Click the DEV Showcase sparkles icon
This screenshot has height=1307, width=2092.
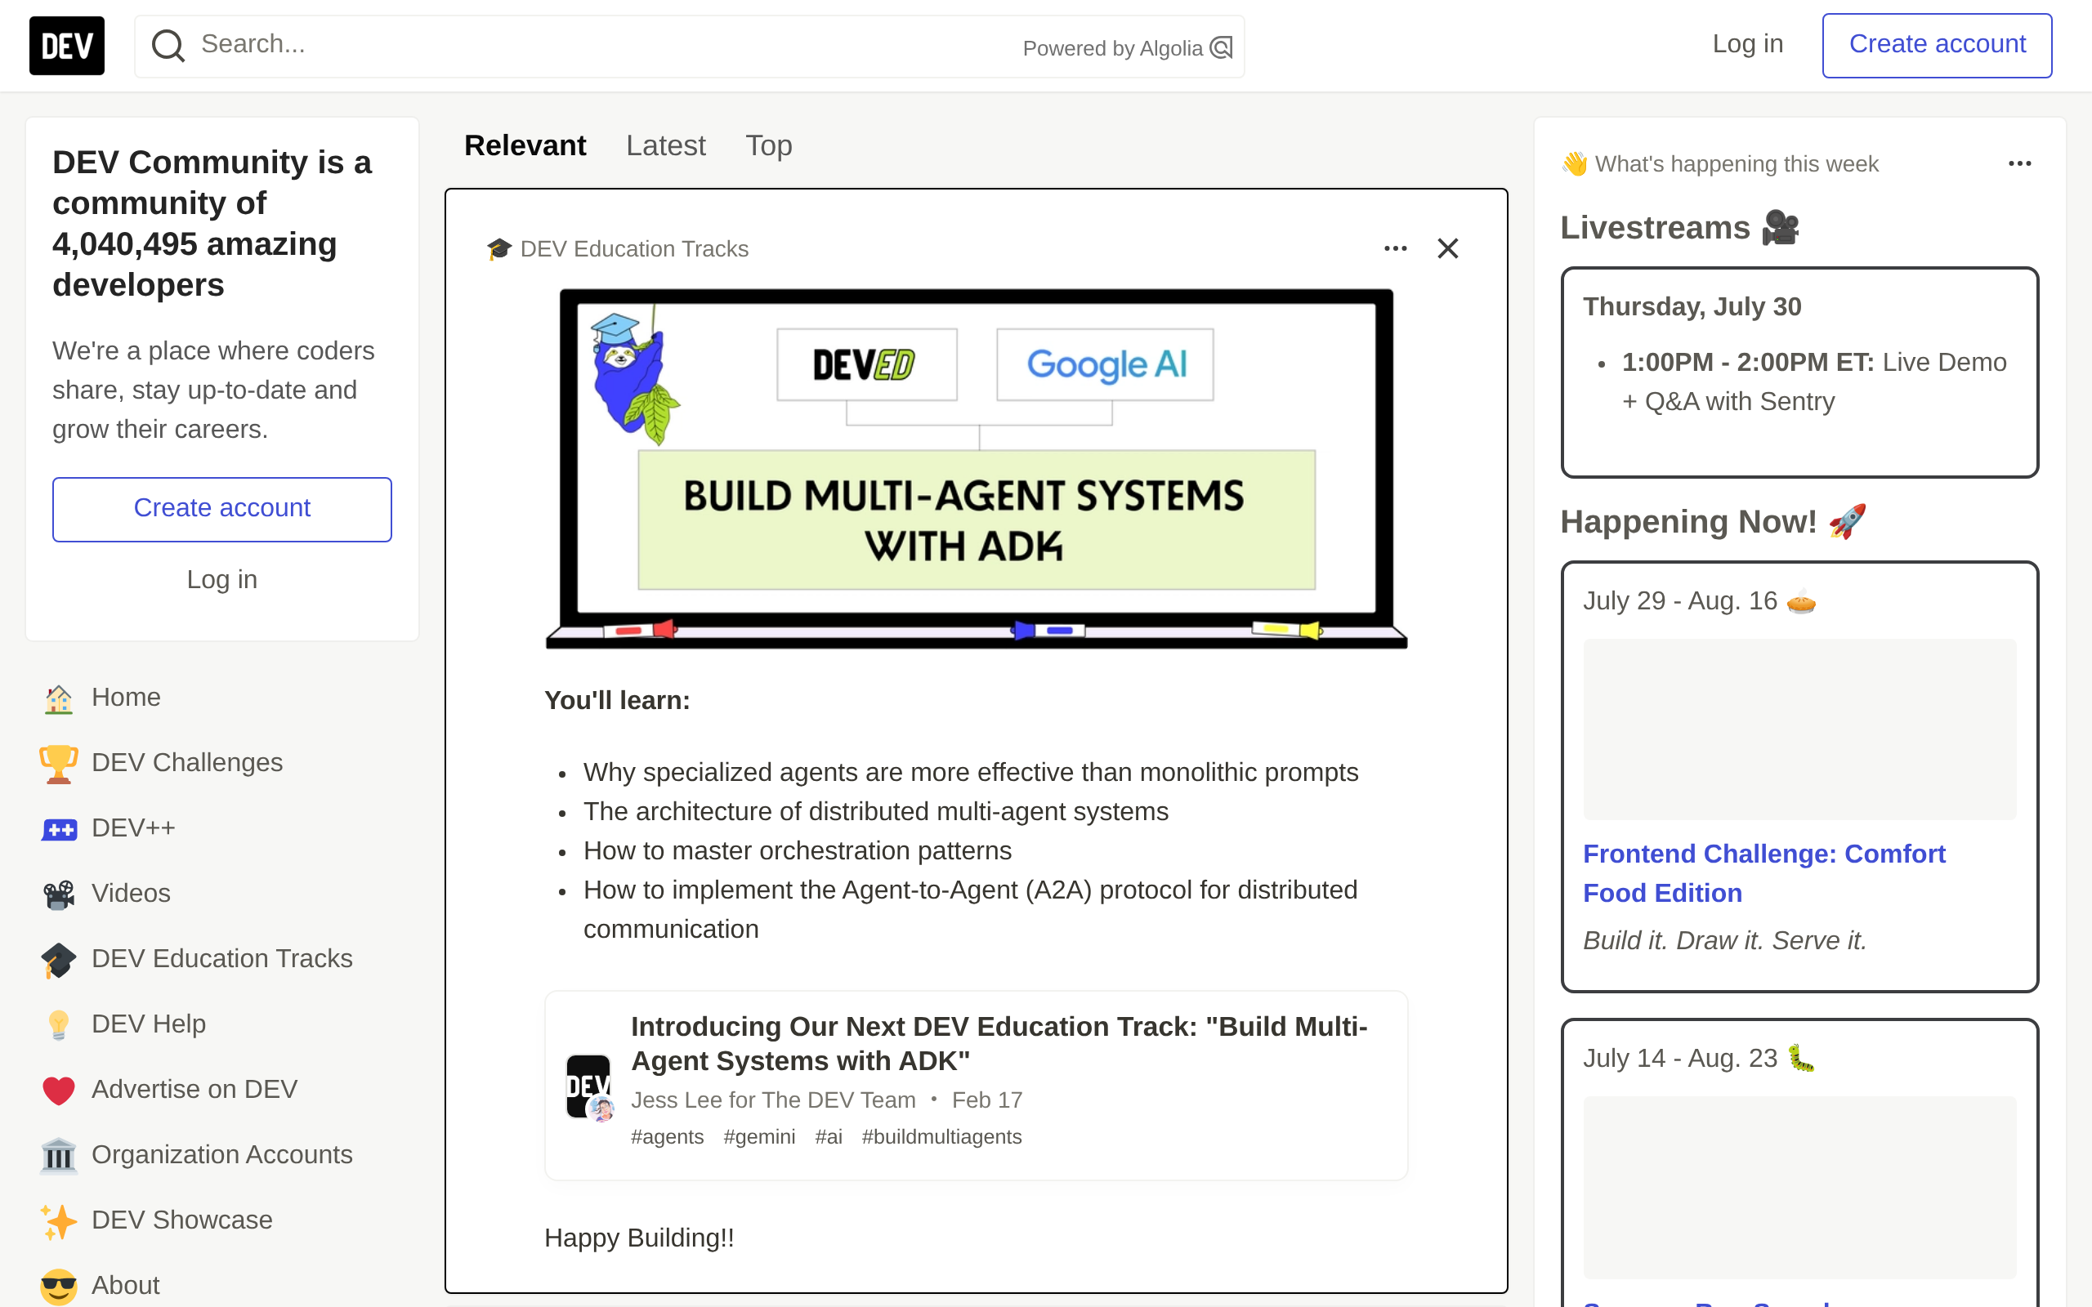click(x=59, y=1220)
